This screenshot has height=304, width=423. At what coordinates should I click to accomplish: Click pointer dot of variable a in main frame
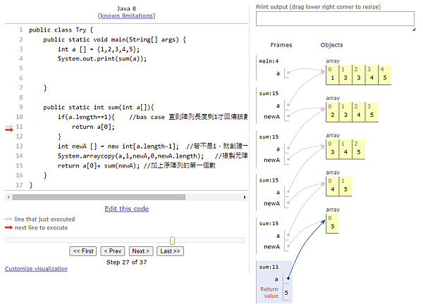pos(288,72)
